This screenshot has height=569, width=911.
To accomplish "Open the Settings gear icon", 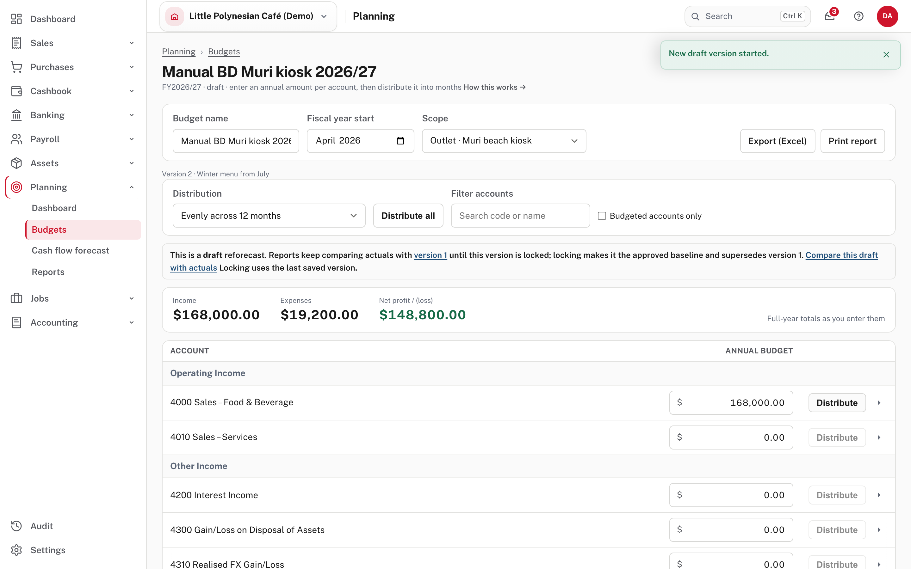I will point(16,550).
